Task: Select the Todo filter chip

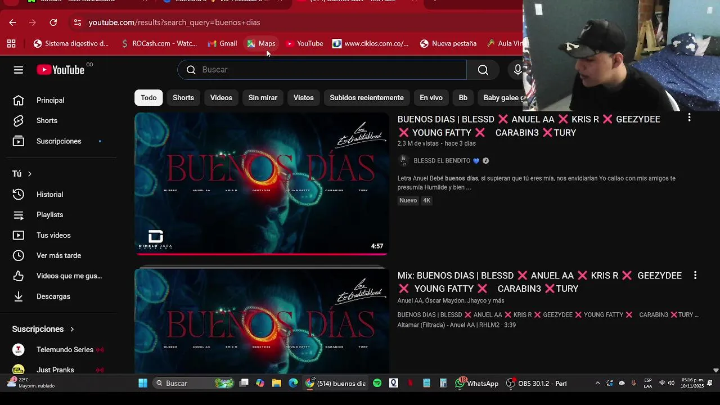Action: point(148,98)
